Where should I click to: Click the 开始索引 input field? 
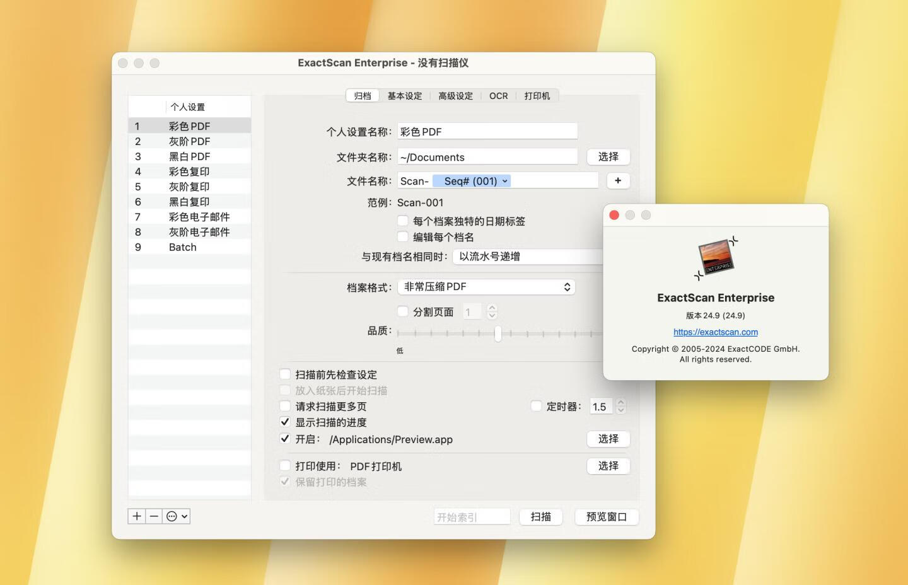click(x=472, y=517)
